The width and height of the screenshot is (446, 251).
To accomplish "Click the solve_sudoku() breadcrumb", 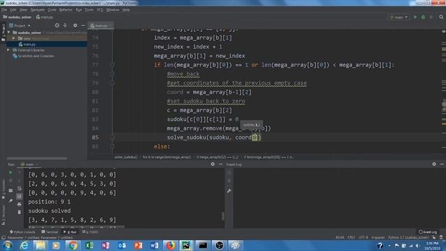I will [x=125, y=157].
